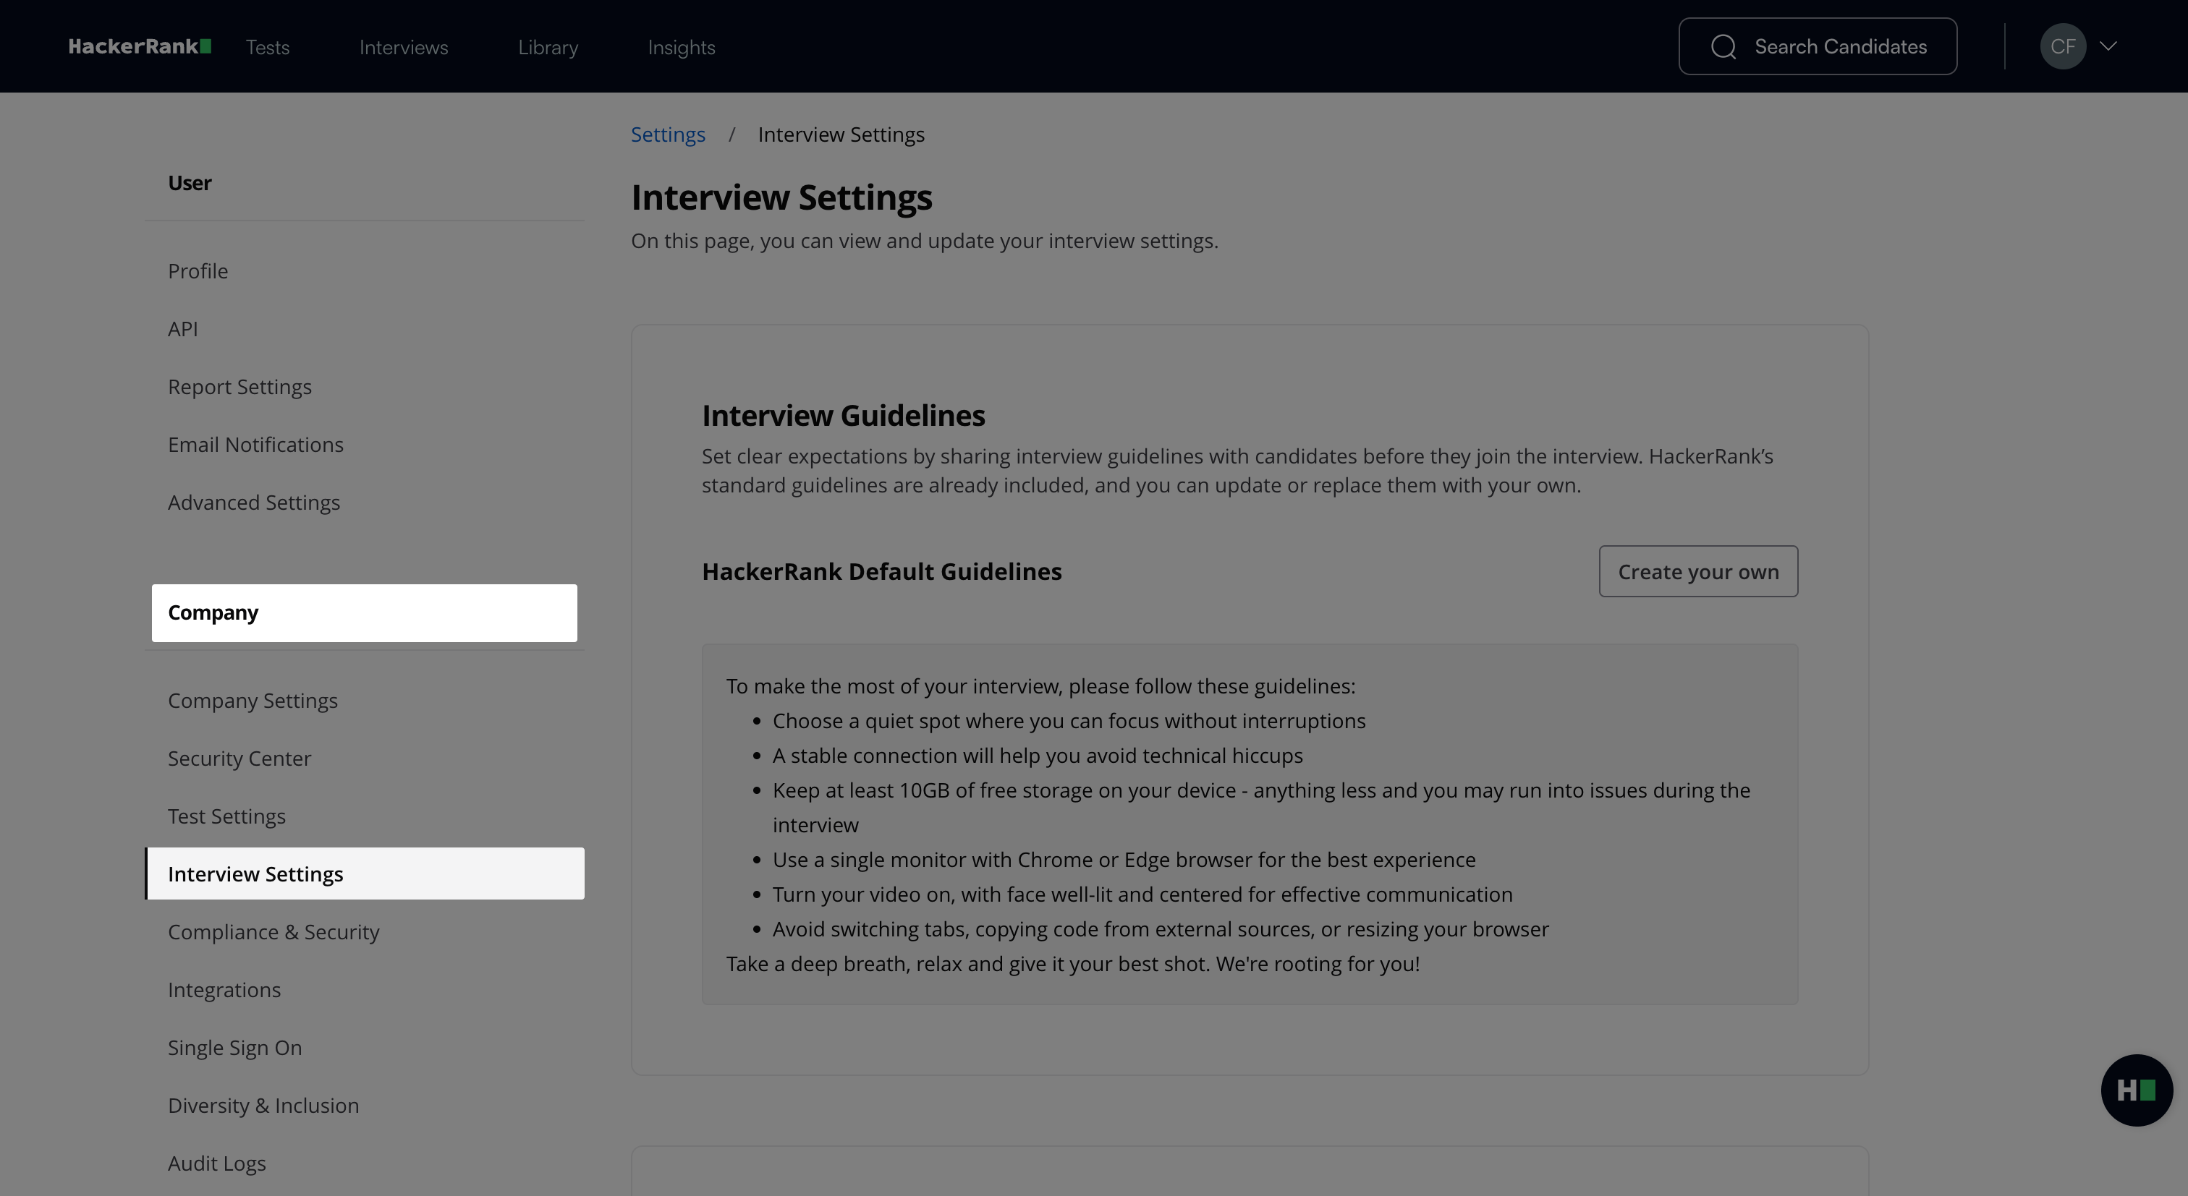The width and height of the screenshot is (2188, 1196).
Task: Click the Interview Guidelines heading
Action: (843, 416)
